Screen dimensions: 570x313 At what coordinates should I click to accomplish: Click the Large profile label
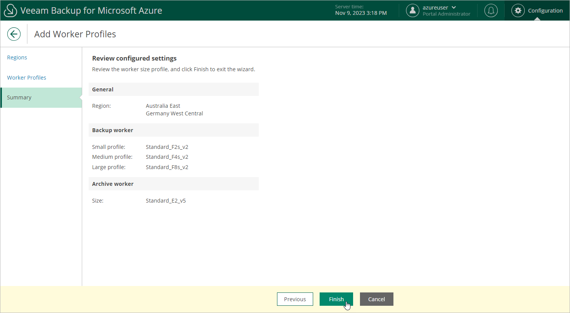[x=108, y=167]
